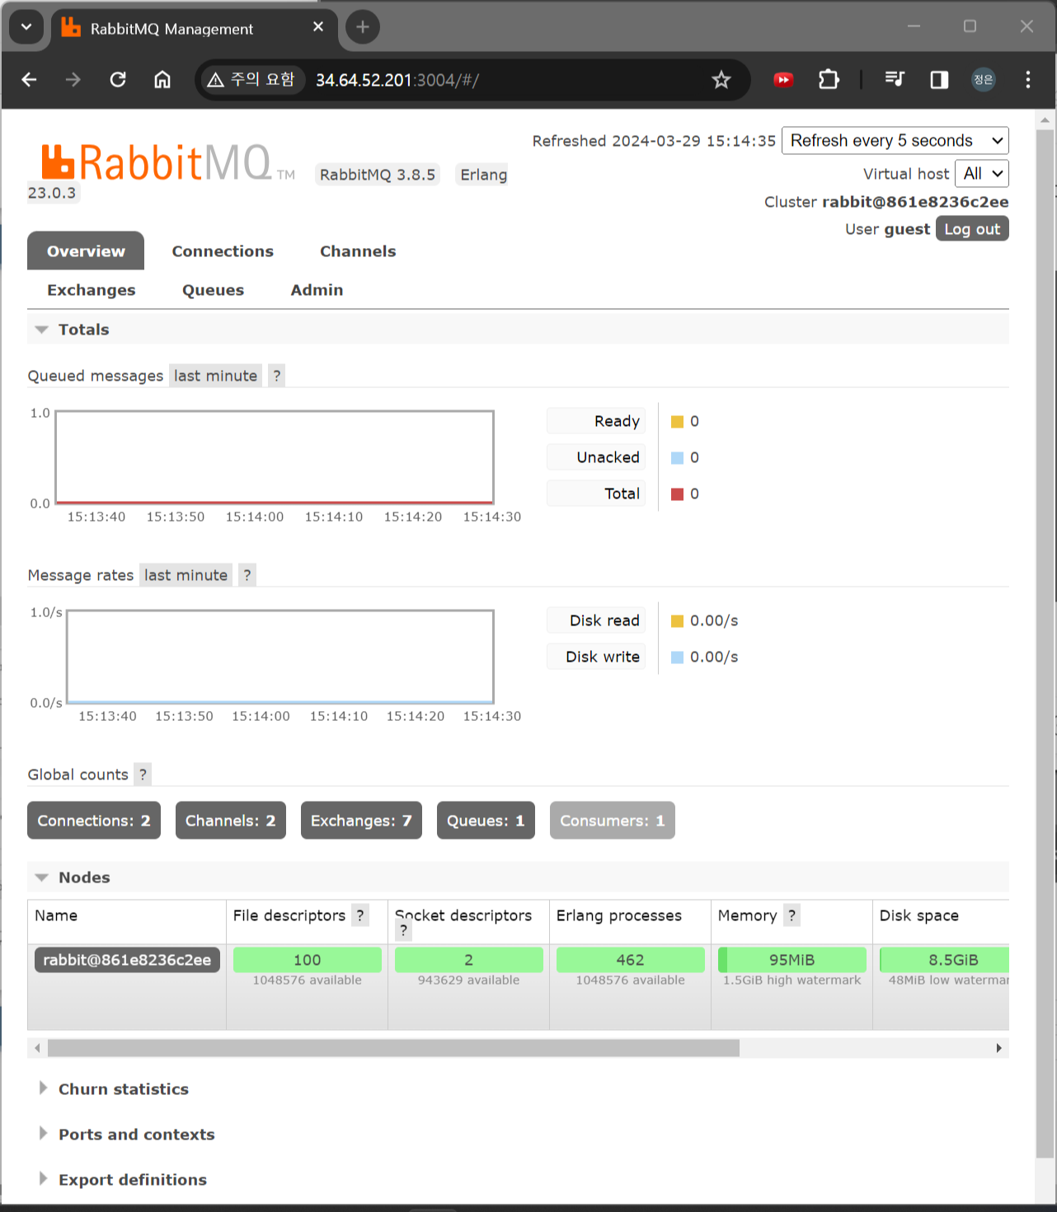Open a new browser tab
Viewport: 1057px width, 1212px height.
click(x=363, y=27)
